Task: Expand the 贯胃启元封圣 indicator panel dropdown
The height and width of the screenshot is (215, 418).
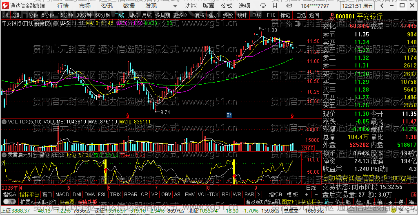Action: [4, 155]
